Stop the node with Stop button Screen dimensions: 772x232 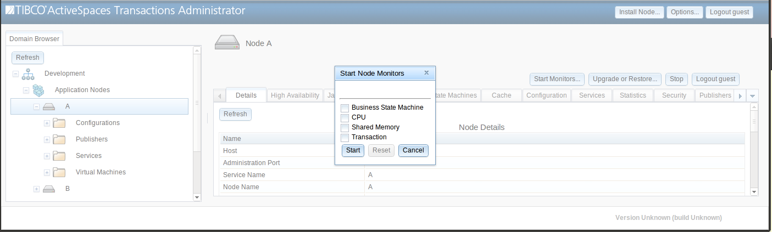pyautogui.click(x=677, y=79)
